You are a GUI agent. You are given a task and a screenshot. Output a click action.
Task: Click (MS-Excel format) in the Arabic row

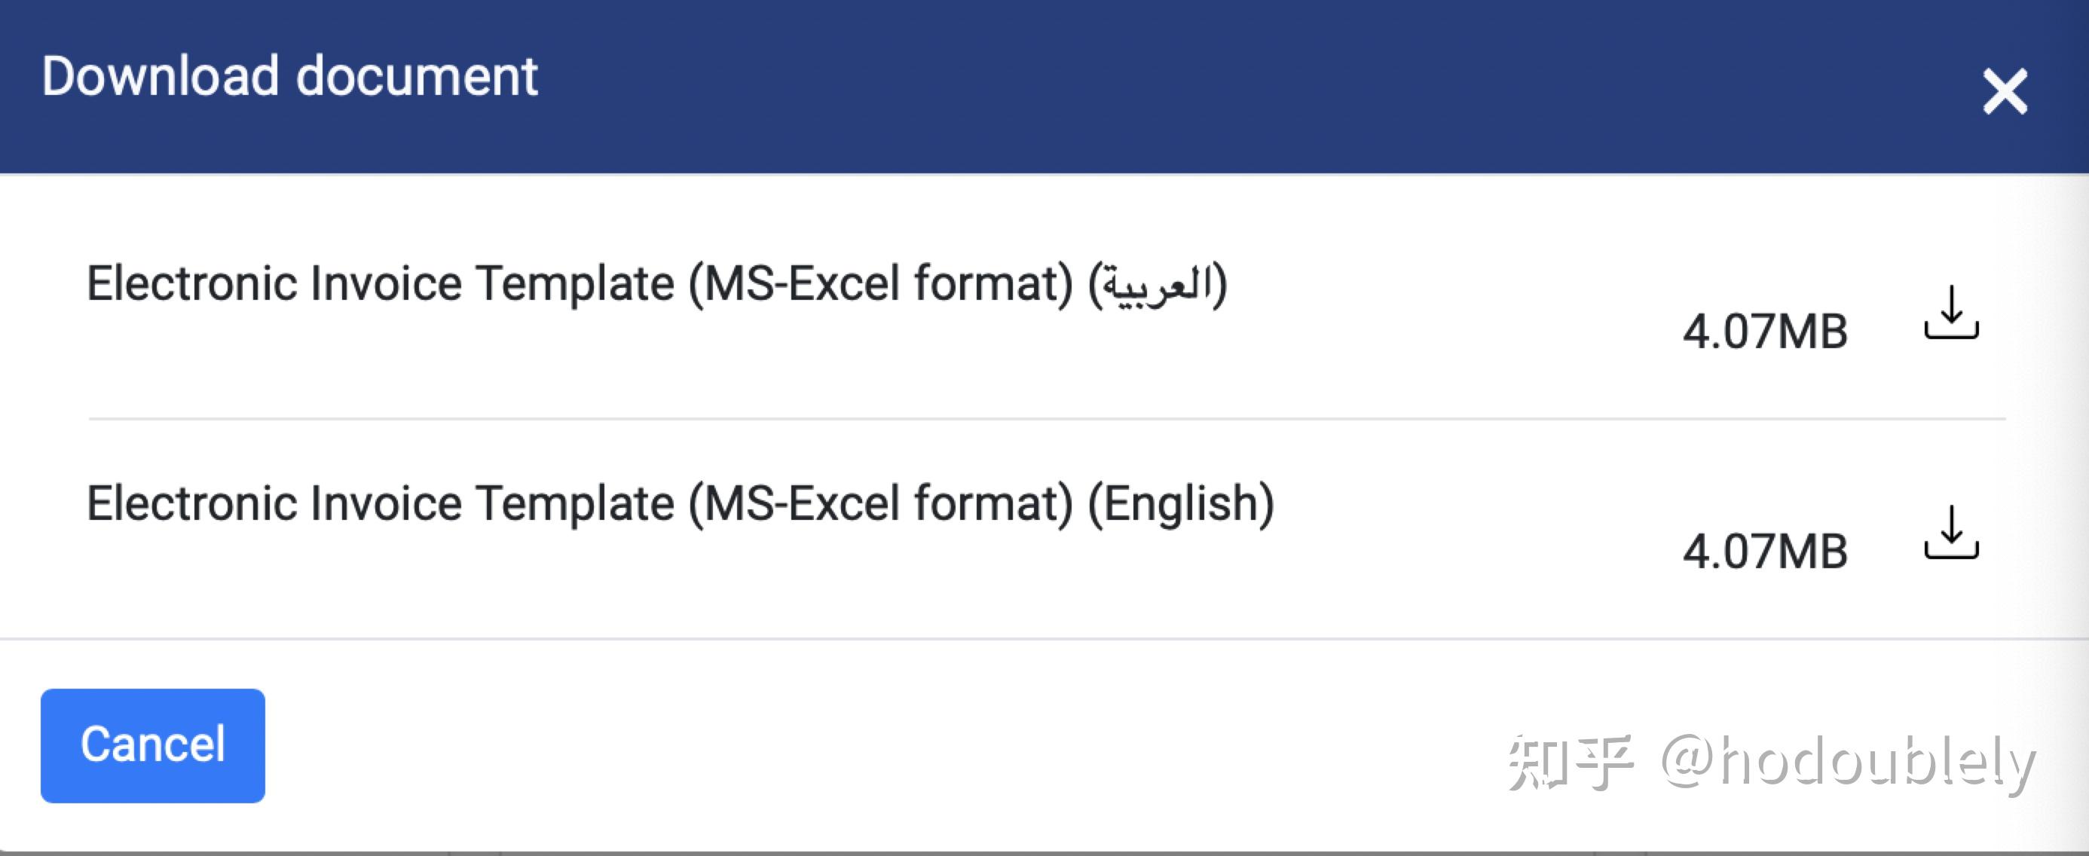click(x=881, y=284)
